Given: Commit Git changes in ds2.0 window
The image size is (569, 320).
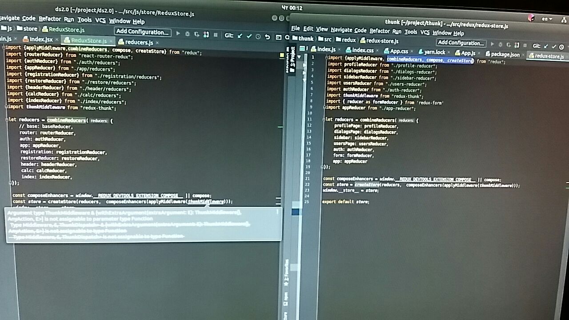Looking at the screenshot, I should click(249, 36).
